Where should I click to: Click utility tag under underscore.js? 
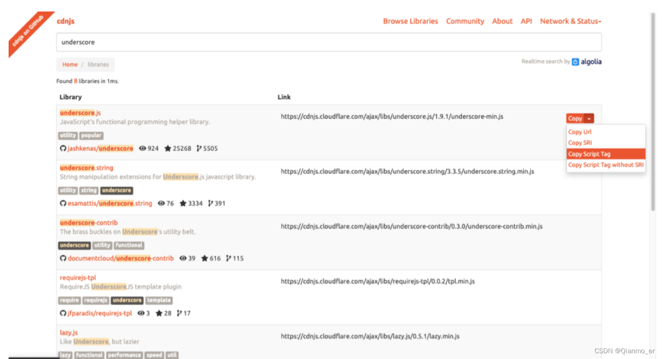[x=68, y=135]
